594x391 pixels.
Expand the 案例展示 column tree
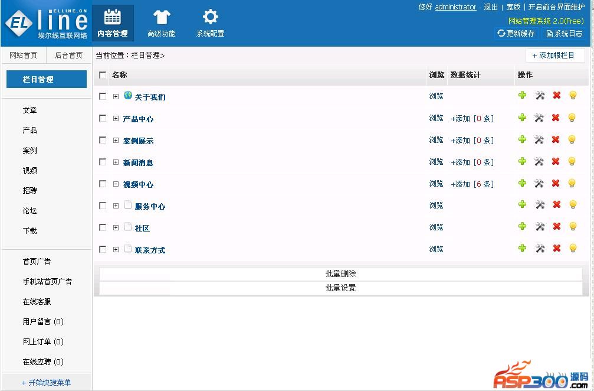pyautogui.click(x=116, y=141)
